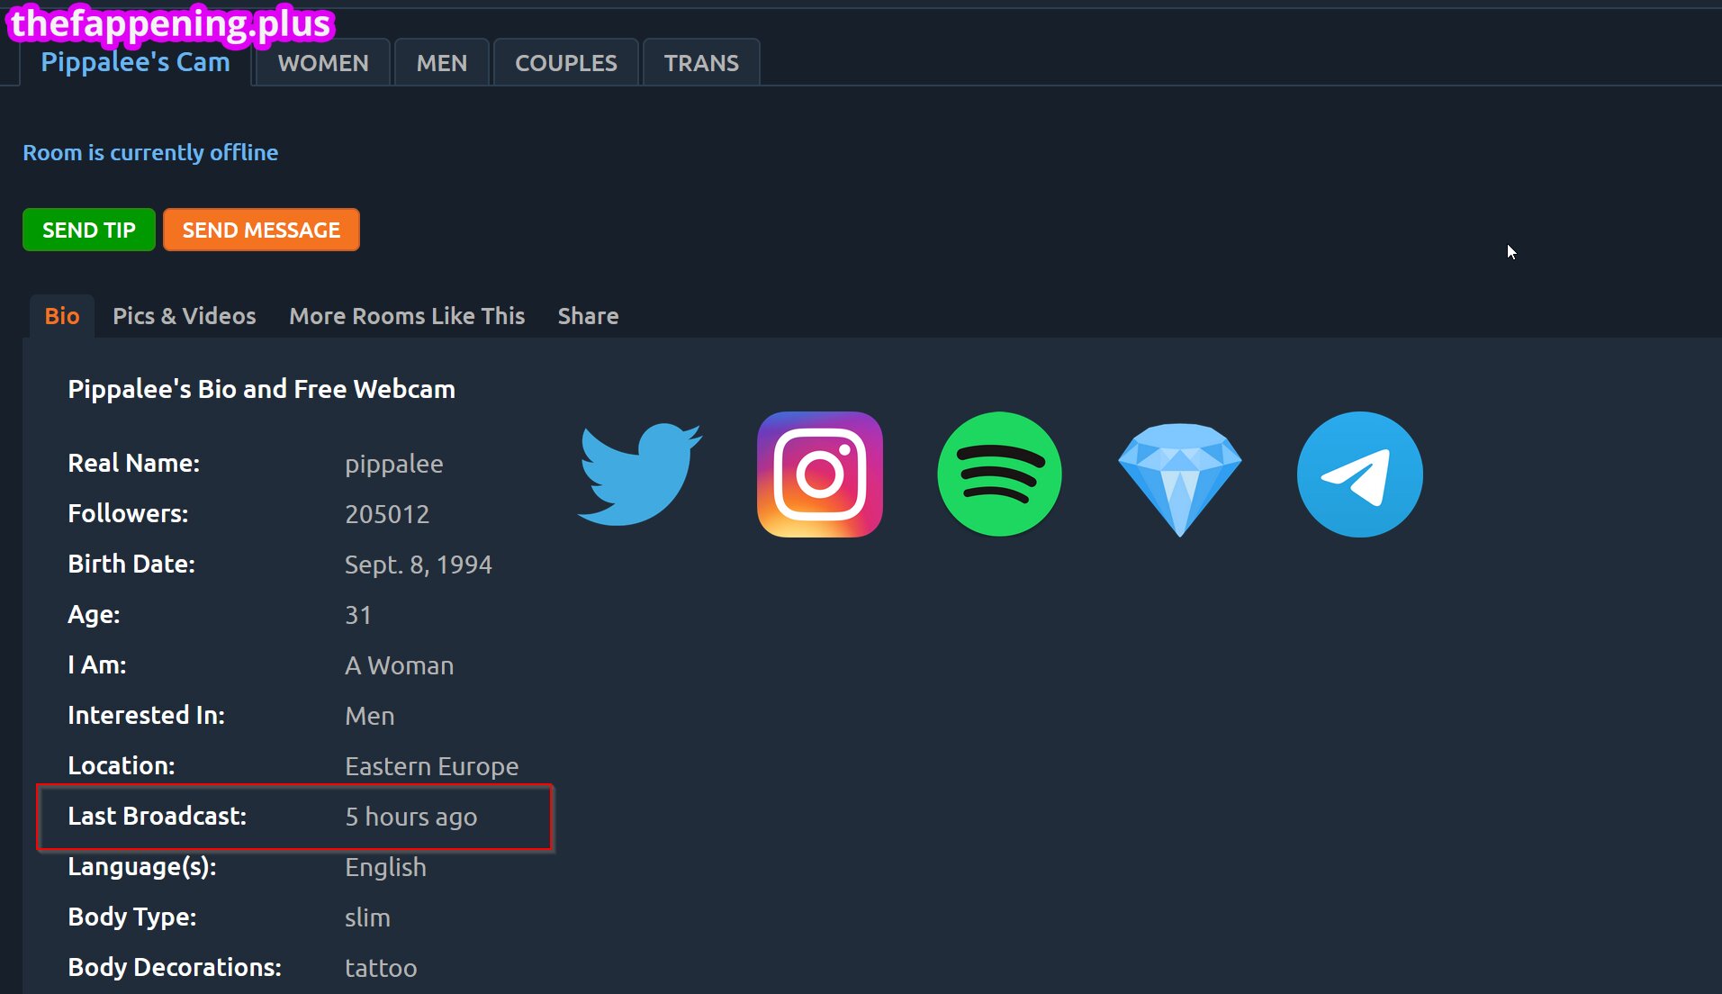Click the Pippalee's Bio and Free Webcam heading
This screenshot has height=994, width=1722.
[x=261, y=389]
